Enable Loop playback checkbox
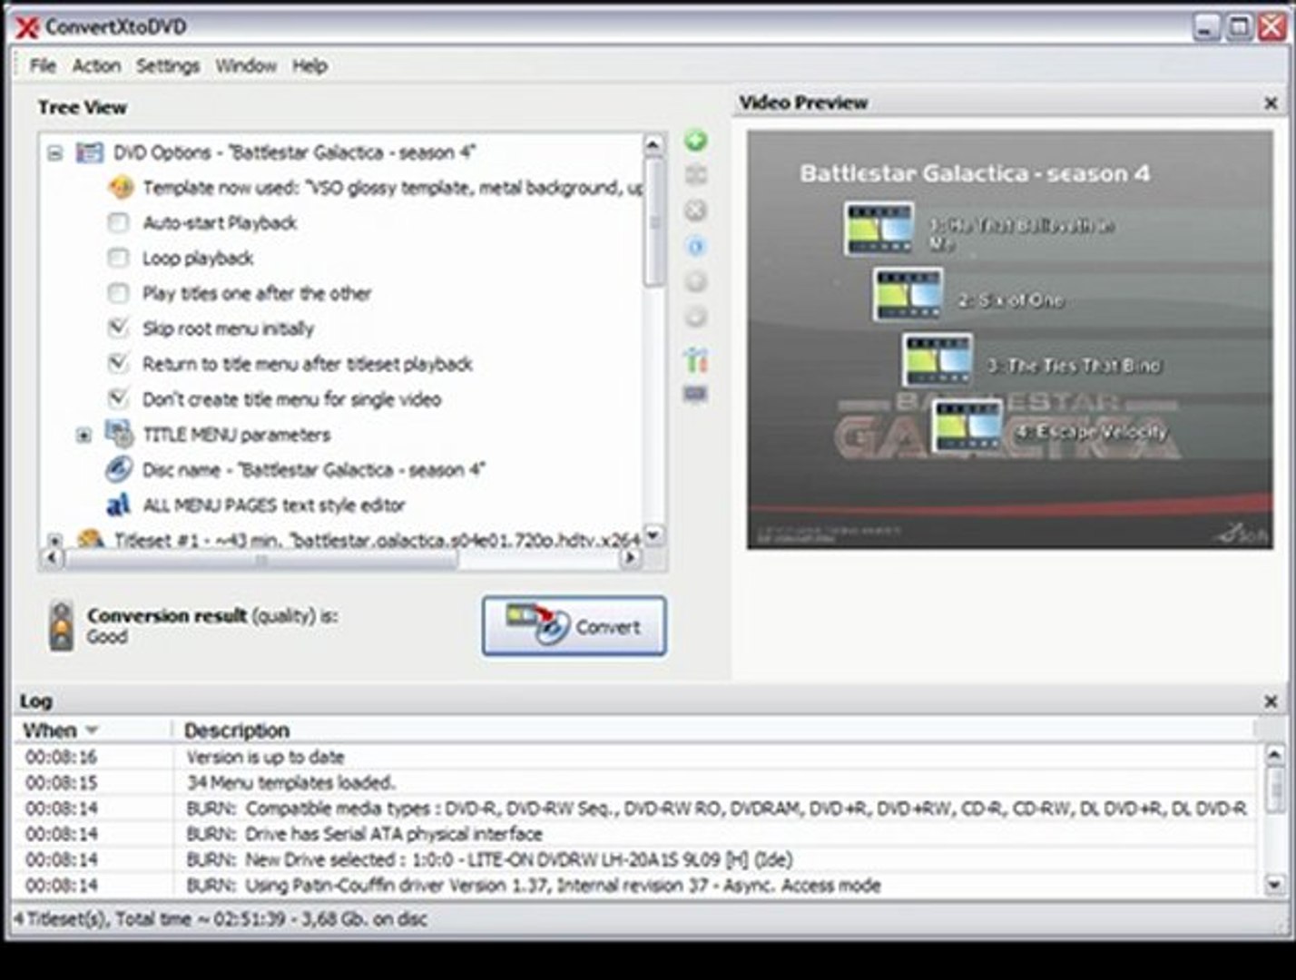The height and width of the screenshot is (980, 1296). tap(118, 258)
